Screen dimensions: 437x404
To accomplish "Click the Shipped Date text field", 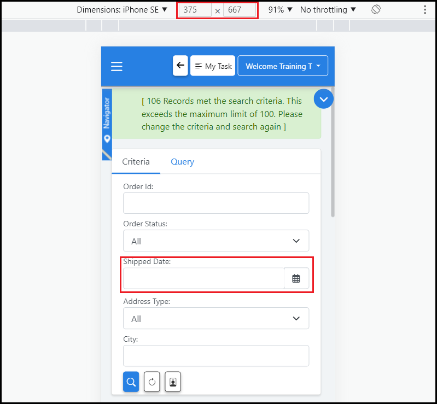I will tap(203, 278).
